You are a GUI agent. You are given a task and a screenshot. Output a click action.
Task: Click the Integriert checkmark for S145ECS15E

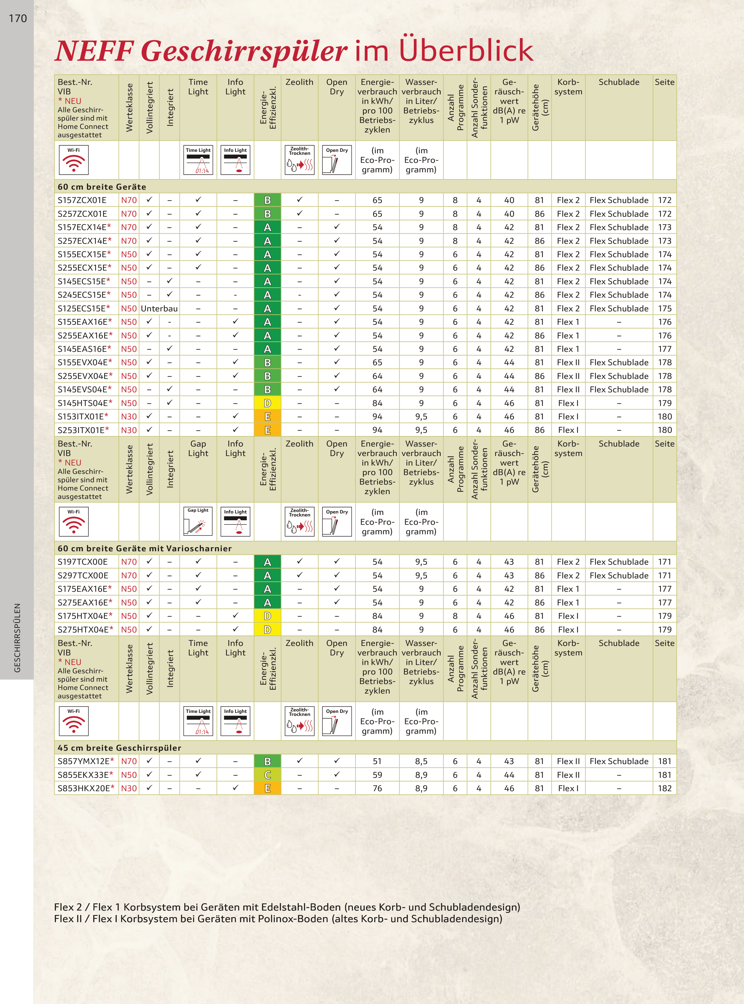coord(169,281)
